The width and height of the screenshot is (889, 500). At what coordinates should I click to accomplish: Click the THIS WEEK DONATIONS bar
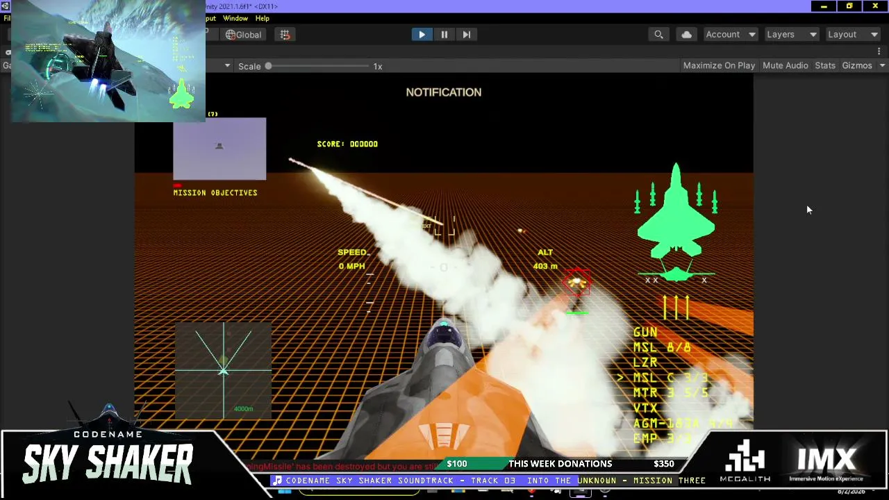coord(560,464)
